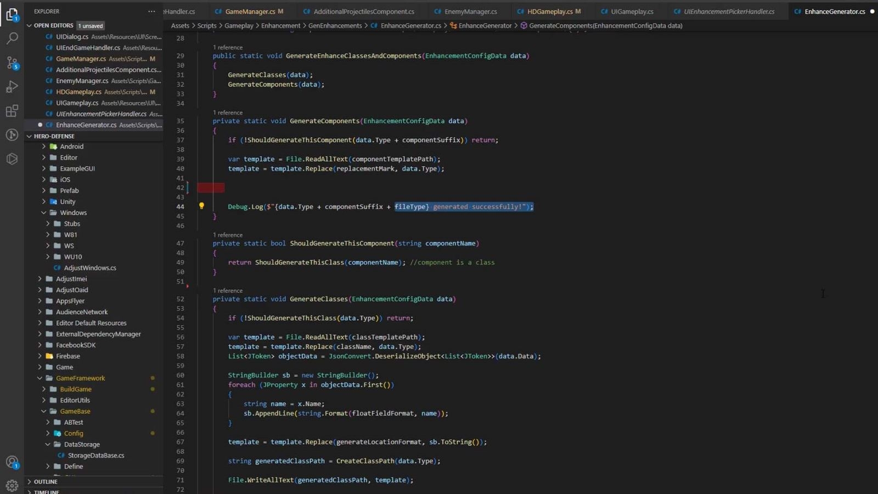Viewport: 878px width, 494px height.
Task: Expand the Outline section
Action: pyautogui.click(x=30, y=481)
